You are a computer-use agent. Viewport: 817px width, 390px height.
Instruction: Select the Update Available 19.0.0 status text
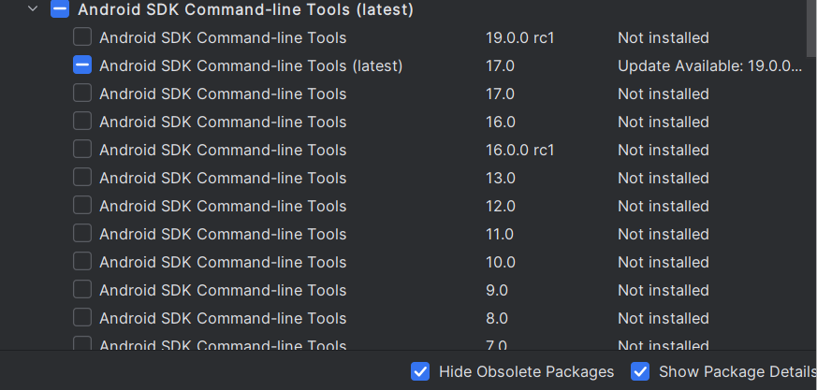[709, 65]
